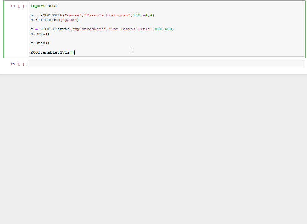Click the c.Draw() statement
Viewport: 307px width, 224px height.
(39, 43)
